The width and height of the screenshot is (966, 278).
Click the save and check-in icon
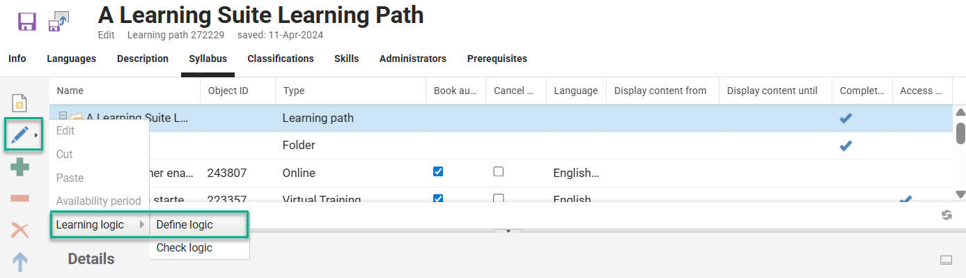pos(59,22)
